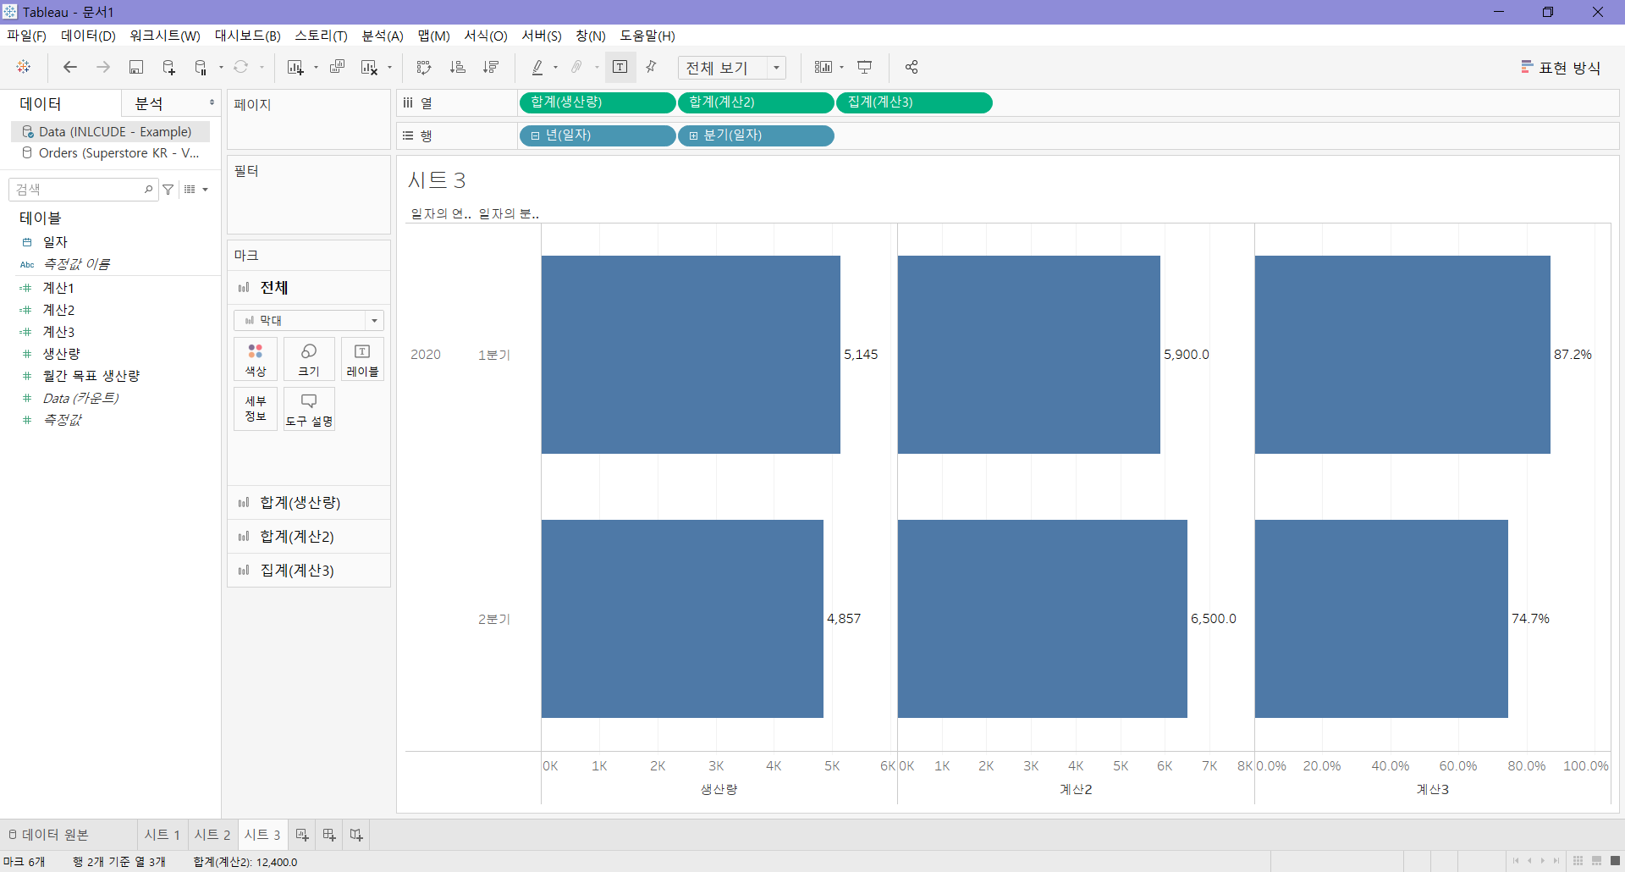Open the 대시보드(B) menu
Screen dimensions: 1625x872
247,36
